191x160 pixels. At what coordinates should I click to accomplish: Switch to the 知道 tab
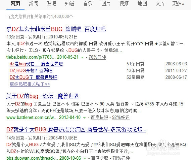(69, 4)
